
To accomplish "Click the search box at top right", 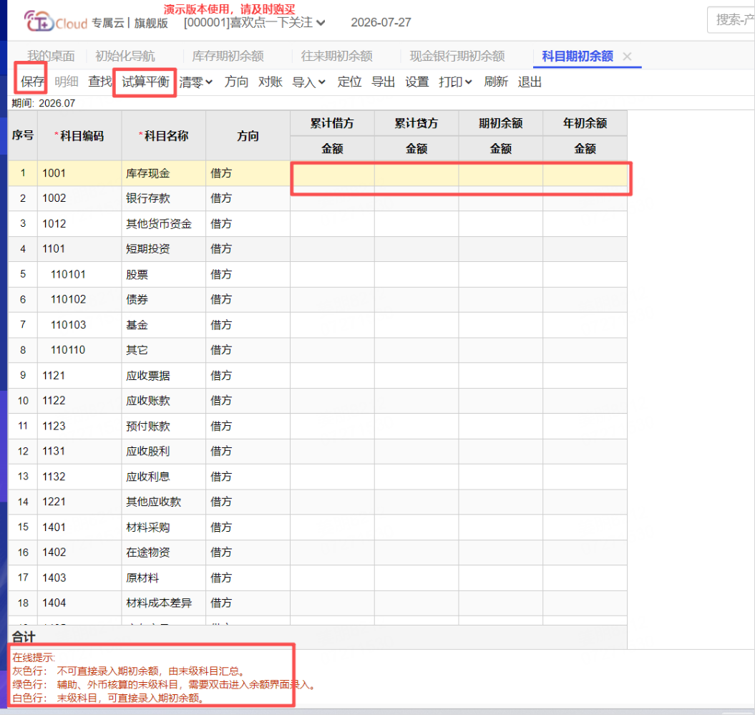I will (731, 20).
